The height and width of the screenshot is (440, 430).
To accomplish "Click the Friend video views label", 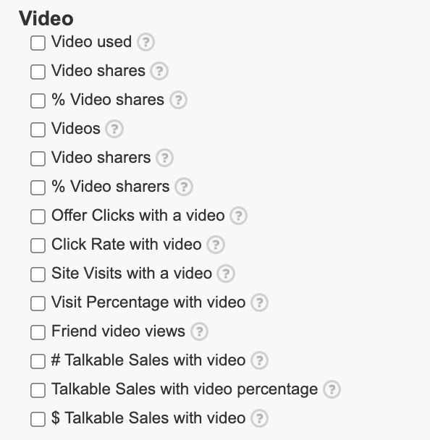I will pyautogui.click(x=118, y=331).
